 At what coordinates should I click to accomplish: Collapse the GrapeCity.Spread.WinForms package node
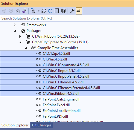(20, 42)
